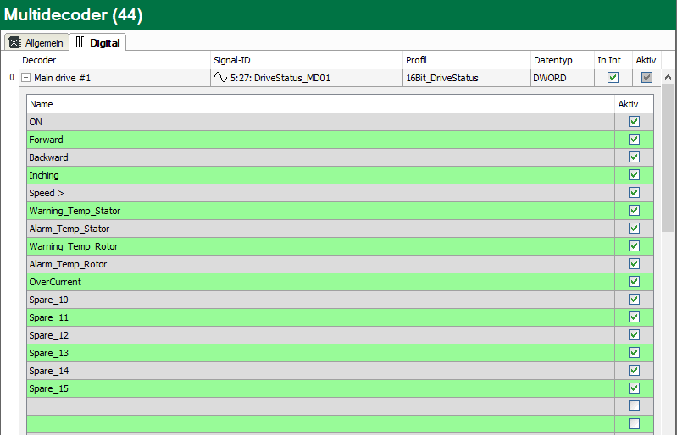Click the Digital pulse icon on tab
Viewport: 677px width, 435px height.
click(79, 42)
